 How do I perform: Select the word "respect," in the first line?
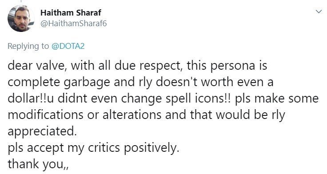click(x=161, y=67)
